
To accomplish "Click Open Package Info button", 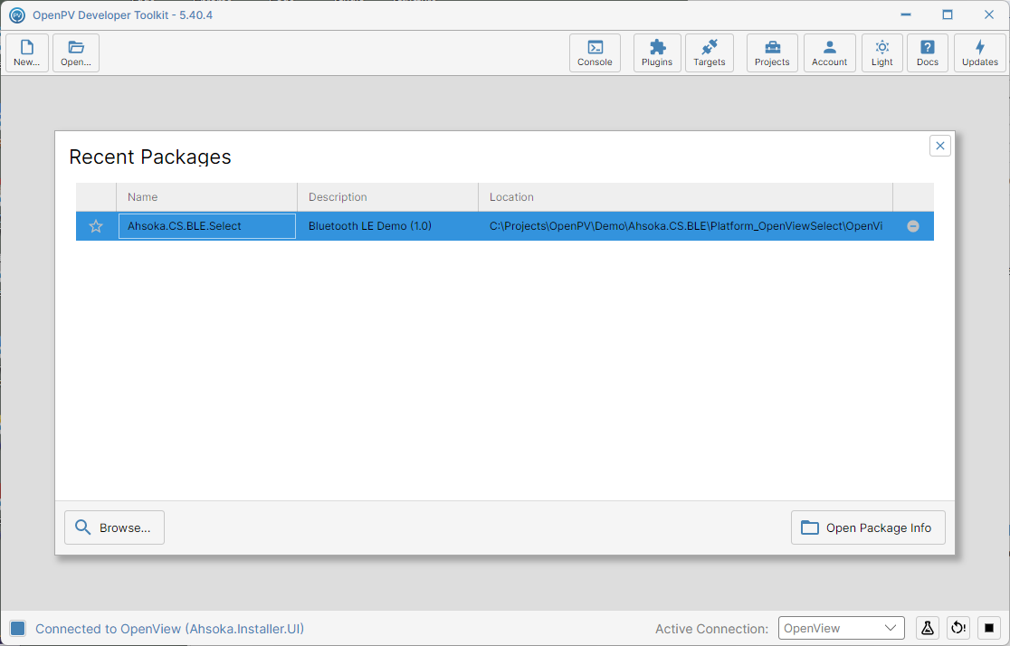I will tap(868, 527).
